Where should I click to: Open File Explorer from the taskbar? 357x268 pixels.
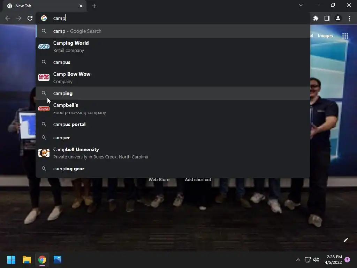point(26,260)
